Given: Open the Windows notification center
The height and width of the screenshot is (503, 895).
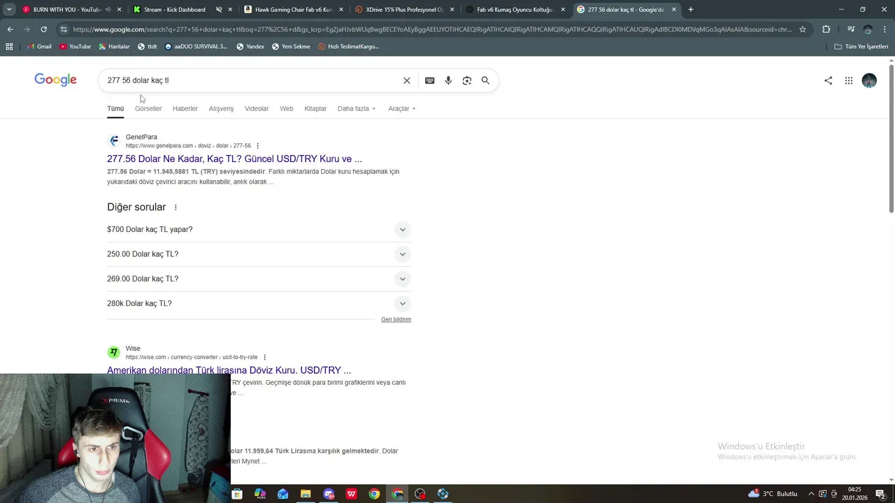Looking at the screenshot, I should pyautogui.click(x=880, y=494).
